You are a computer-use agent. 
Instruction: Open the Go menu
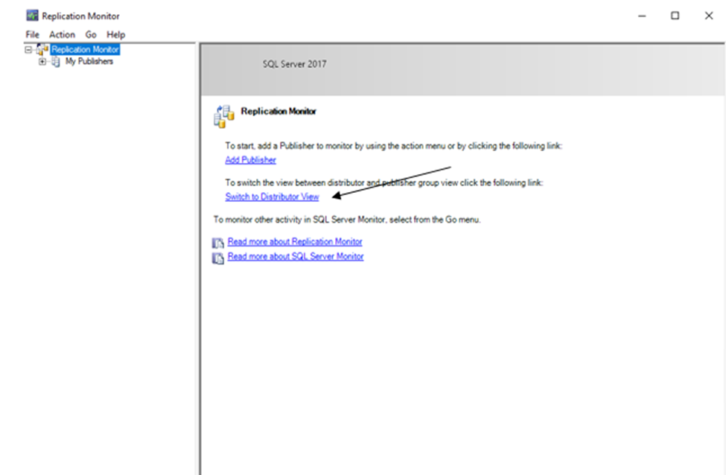(91, 35)
